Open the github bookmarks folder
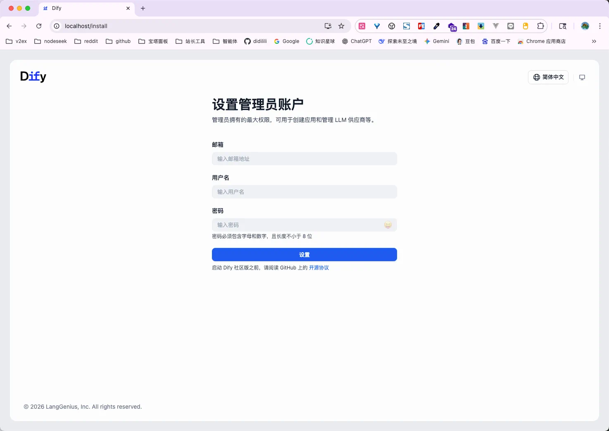The image size is (609, 431). pyautogui.click(x=118, y=41)
